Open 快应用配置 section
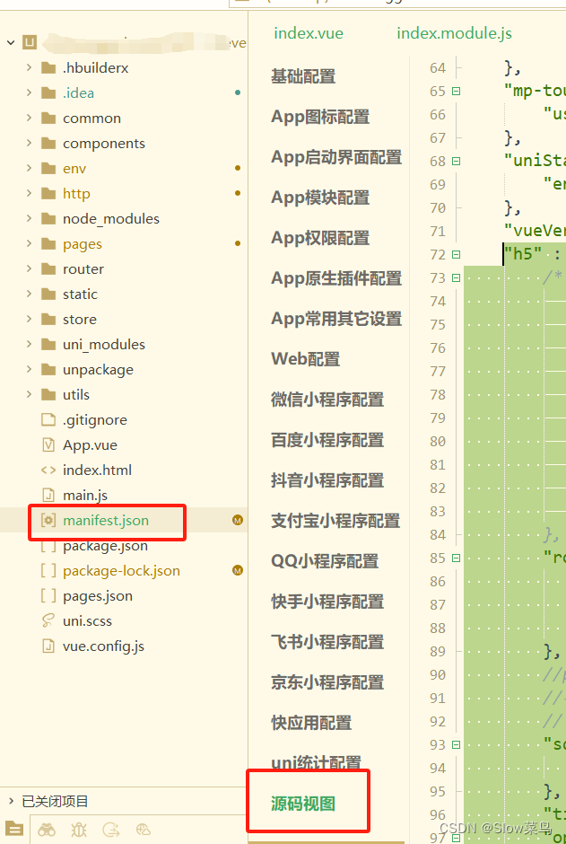The image size is (566, 844). (x=311, y=723)
